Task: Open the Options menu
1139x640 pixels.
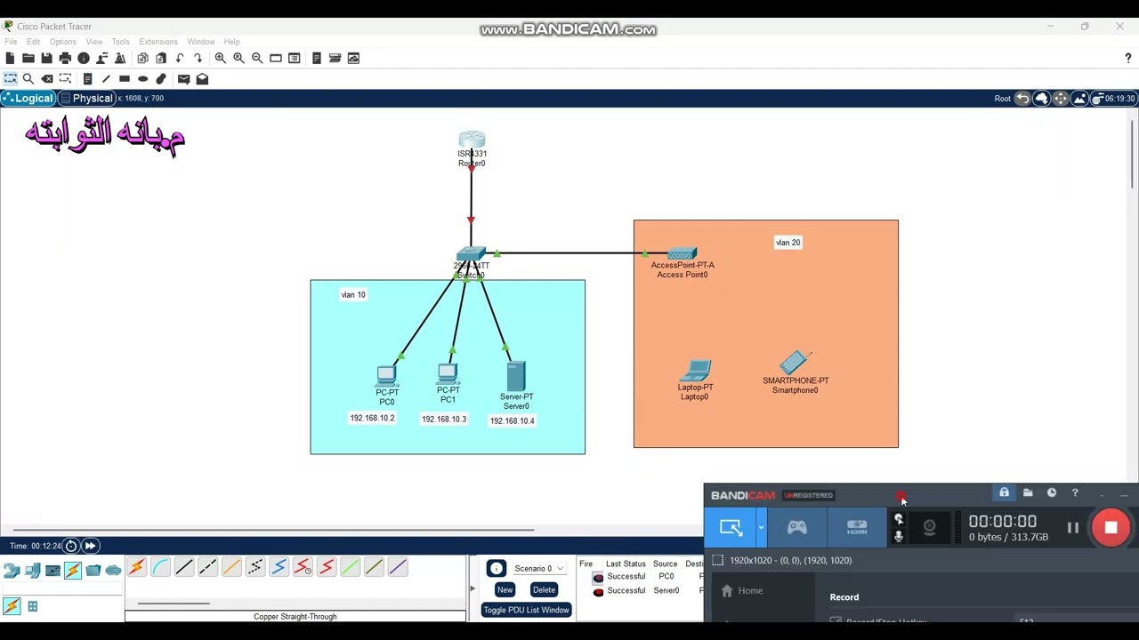Action: (62, 42)
